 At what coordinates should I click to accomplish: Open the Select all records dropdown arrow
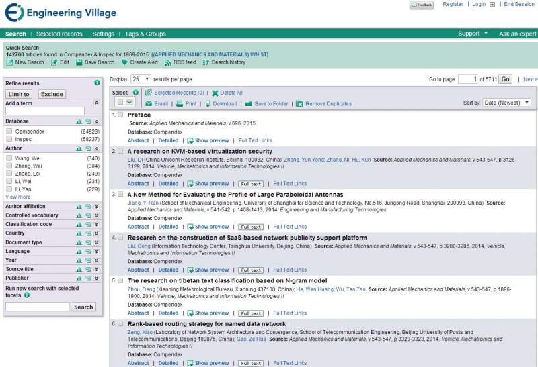coord(129,102)
